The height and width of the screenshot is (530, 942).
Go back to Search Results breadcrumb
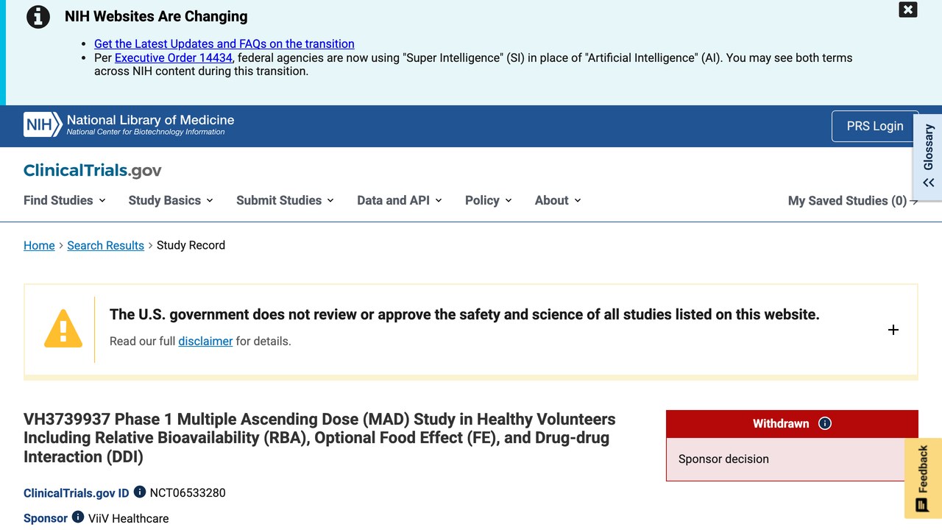pos(105,245)
